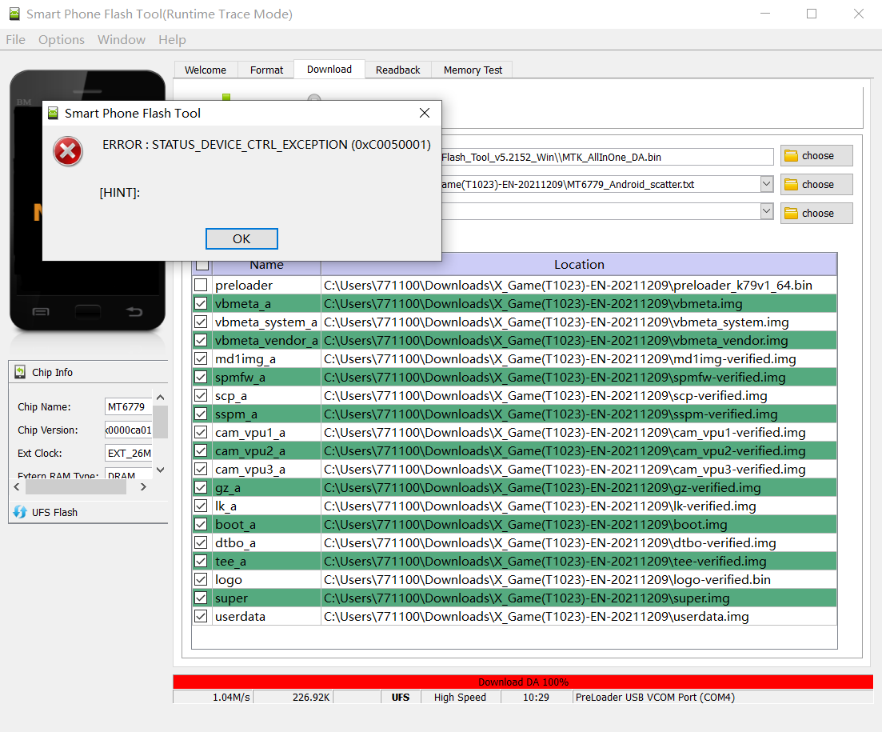Click the red Download DA progress bar
The image size is (882, 732).
click(523, 682)
